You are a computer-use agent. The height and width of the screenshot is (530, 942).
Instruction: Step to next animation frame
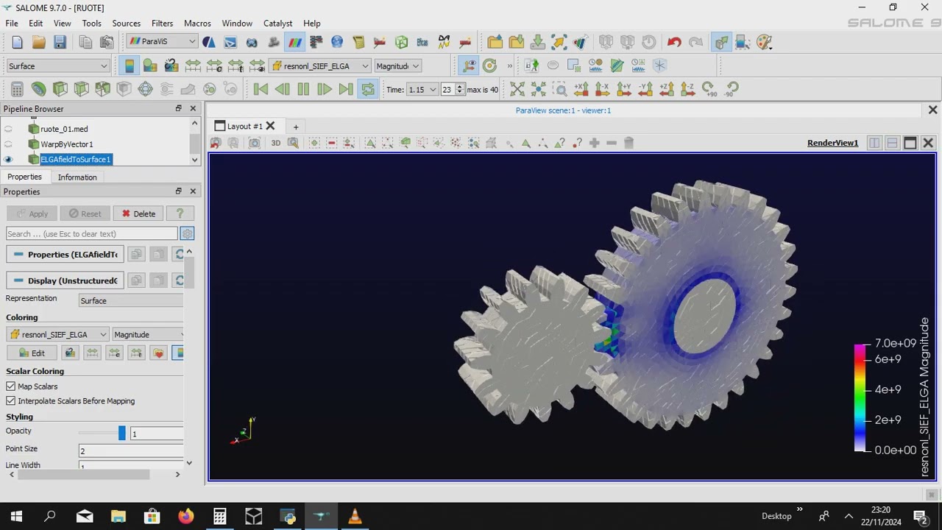click(x=325, y=89)
